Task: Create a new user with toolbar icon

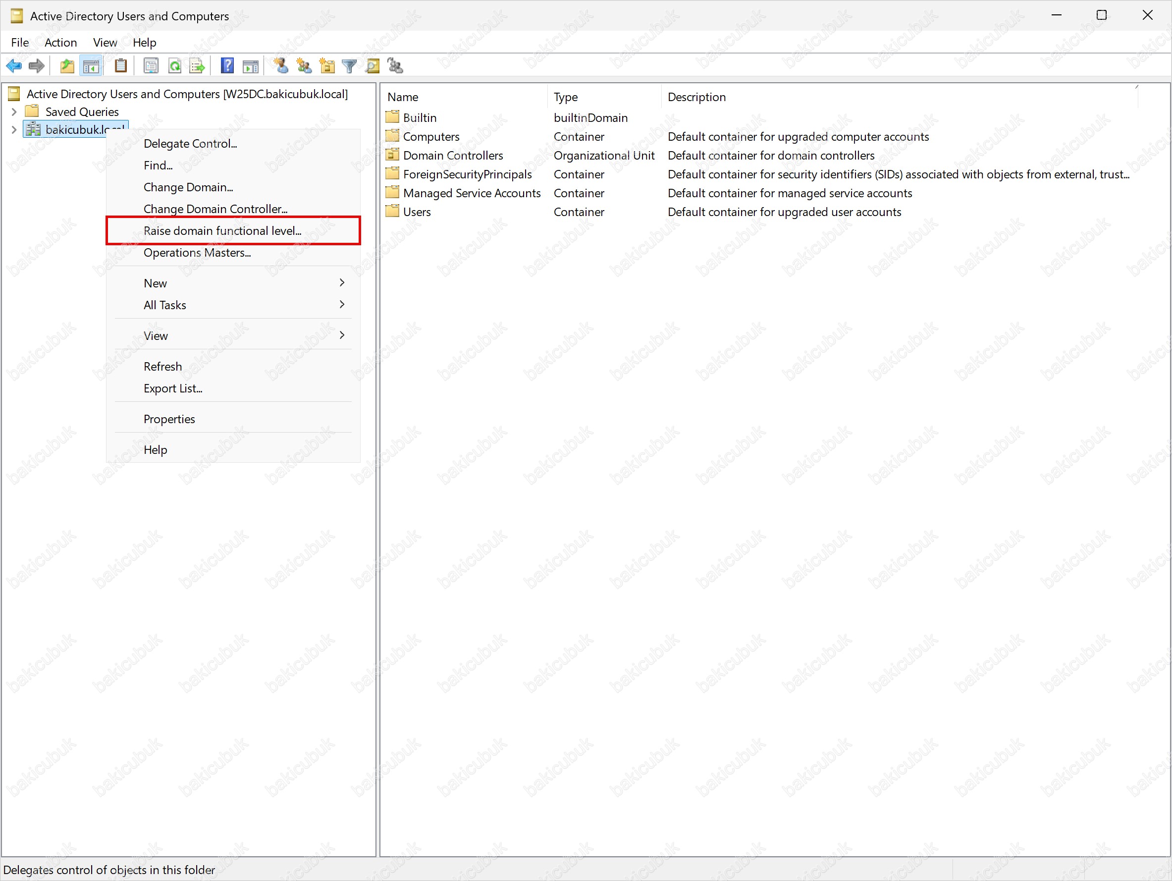Action: point(281,66)
